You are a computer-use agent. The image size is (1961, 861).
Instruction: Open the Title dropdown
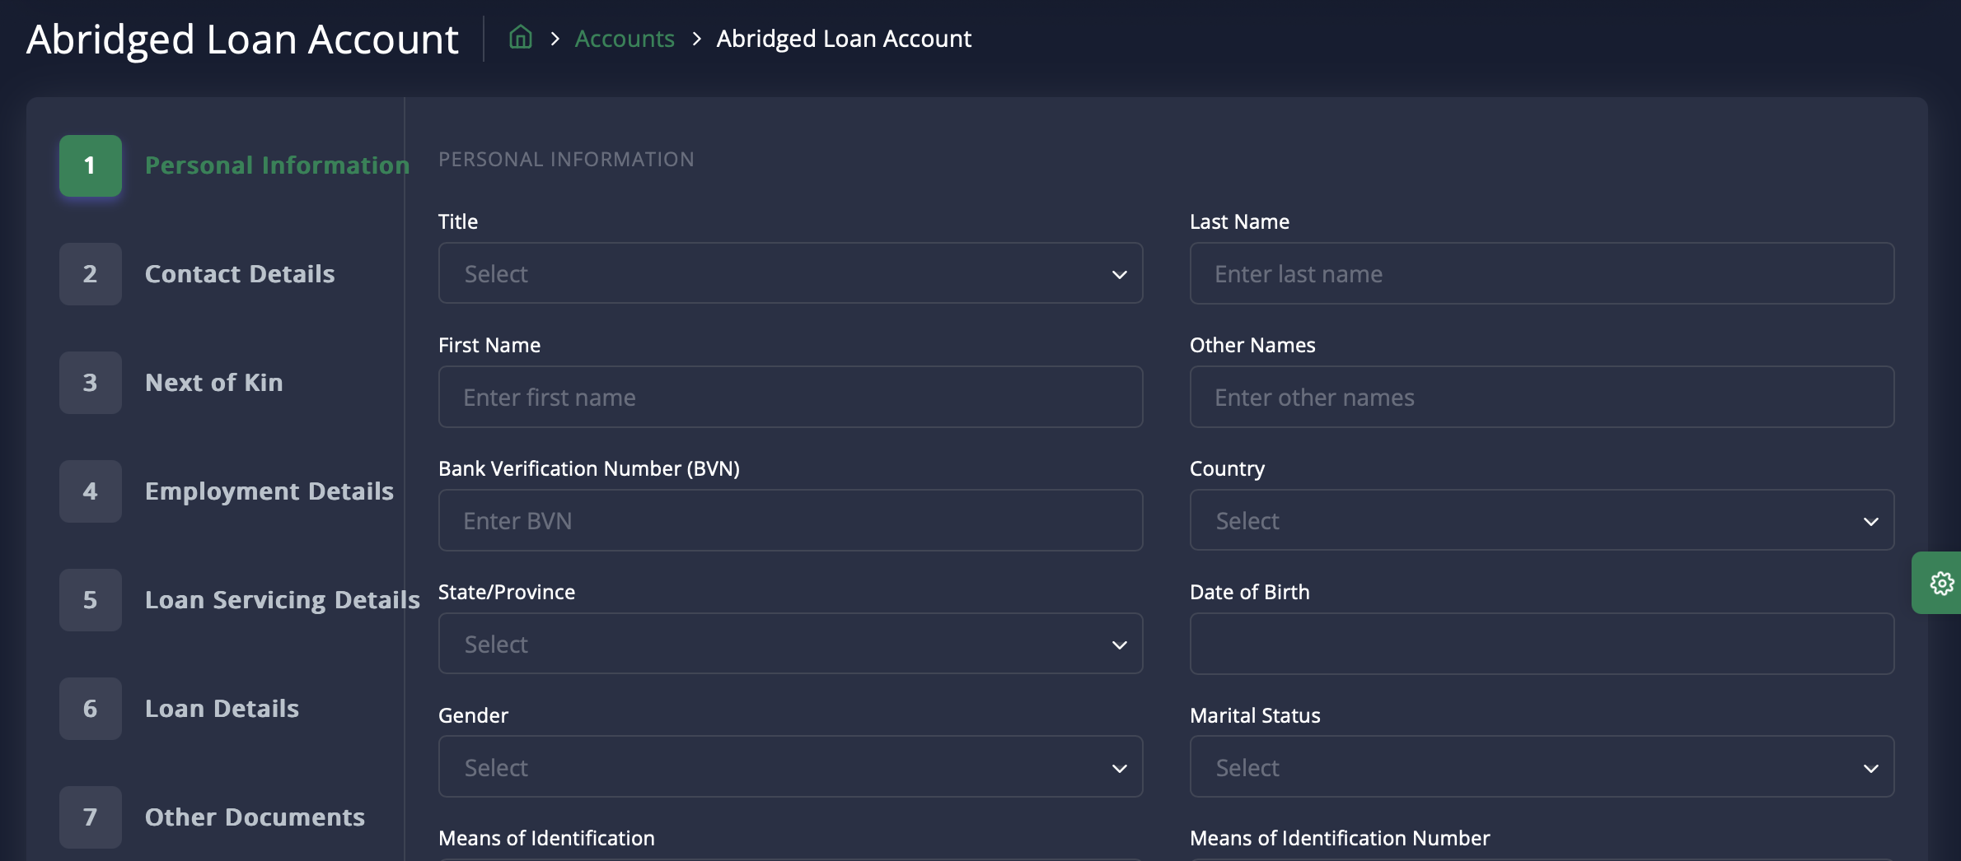pyautogui.click(x=789, y=273)
